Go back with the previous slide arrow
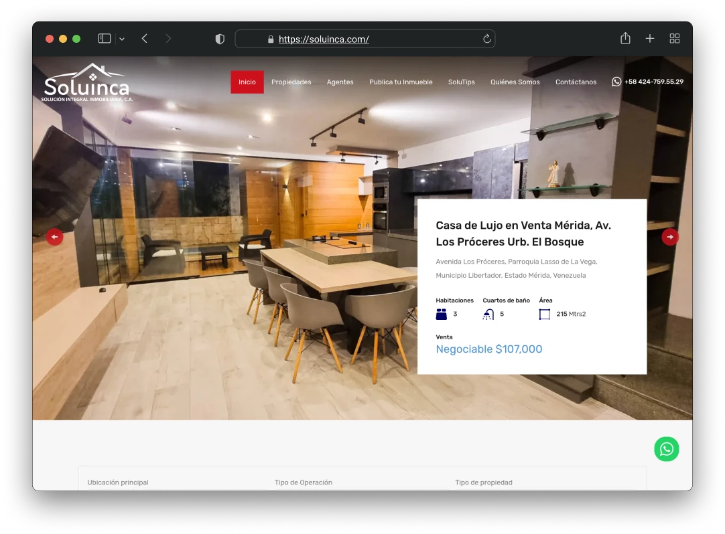This screenshot has width=725, height=534. tap(54, 237)
